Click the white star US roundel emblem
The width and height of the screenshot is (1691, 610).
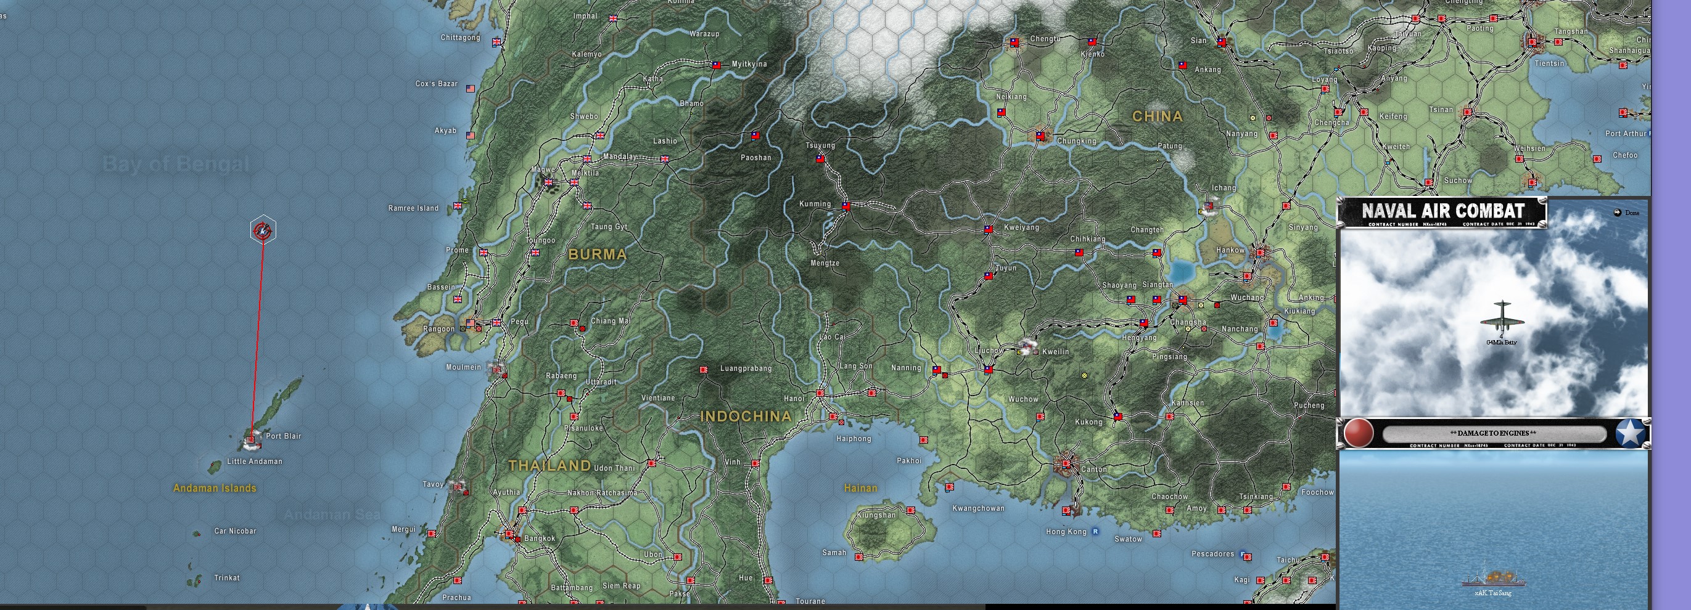click(x=1631, y=434)
